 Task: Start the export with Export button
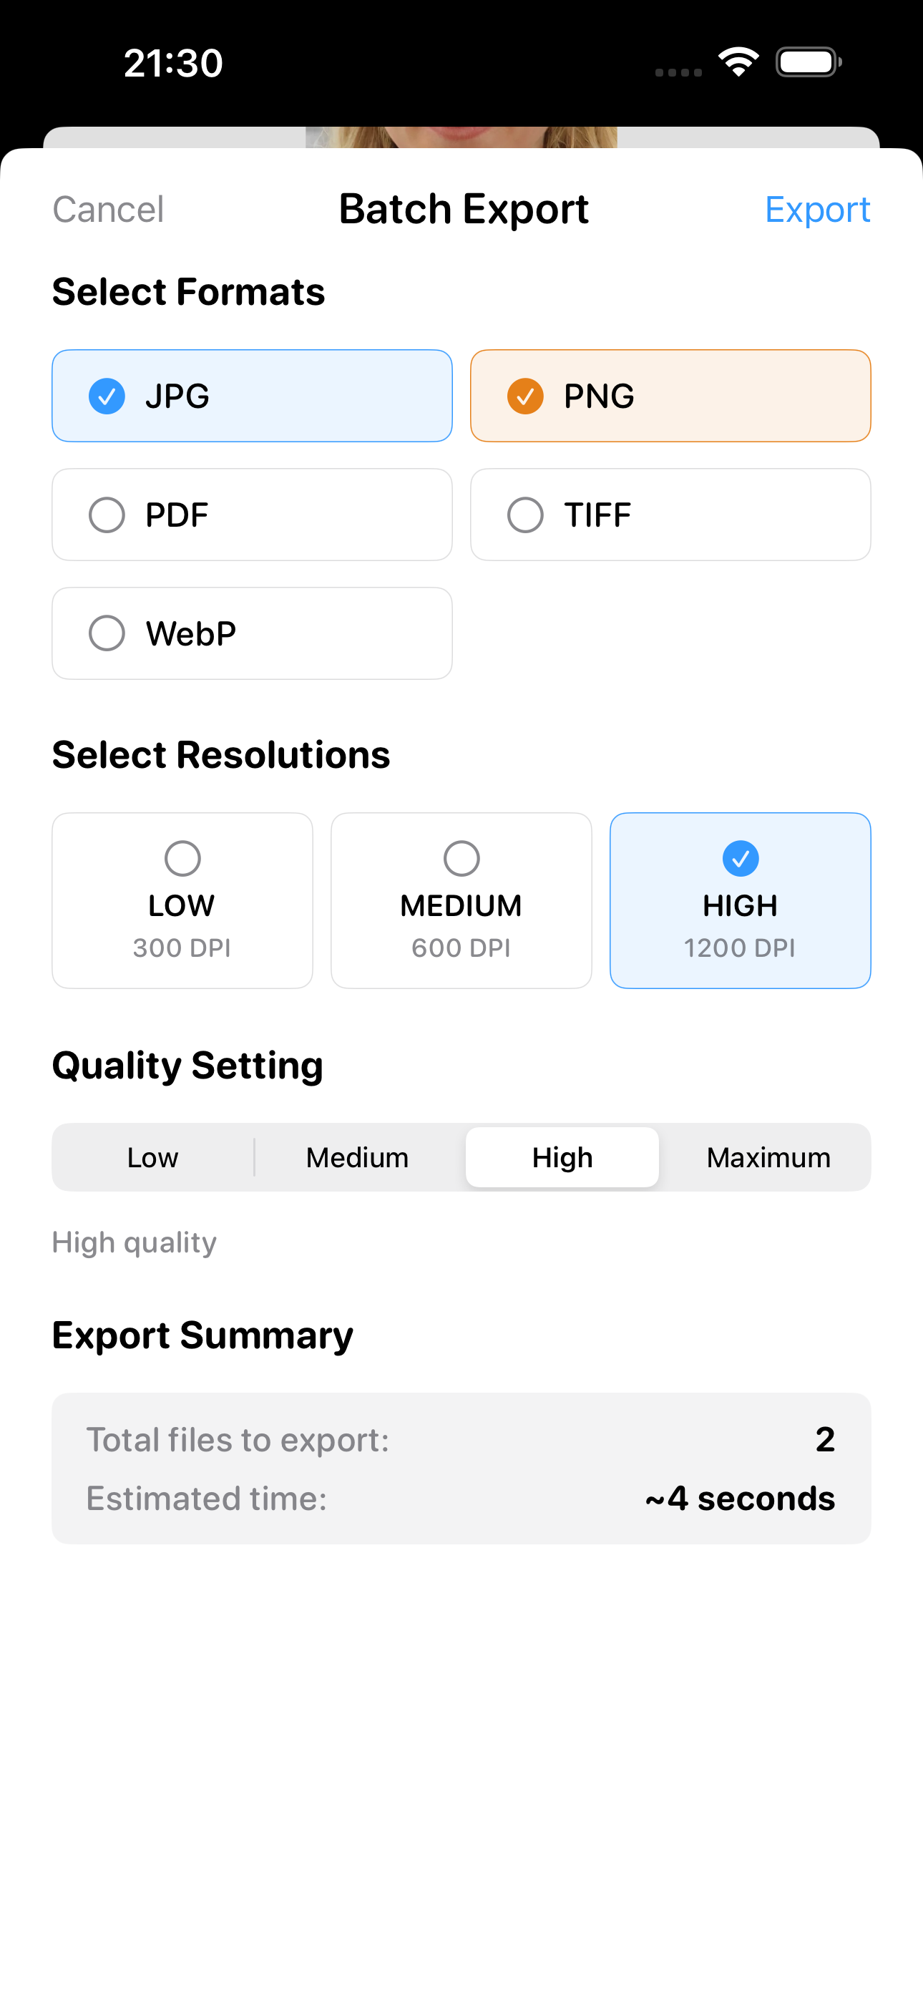816,210
